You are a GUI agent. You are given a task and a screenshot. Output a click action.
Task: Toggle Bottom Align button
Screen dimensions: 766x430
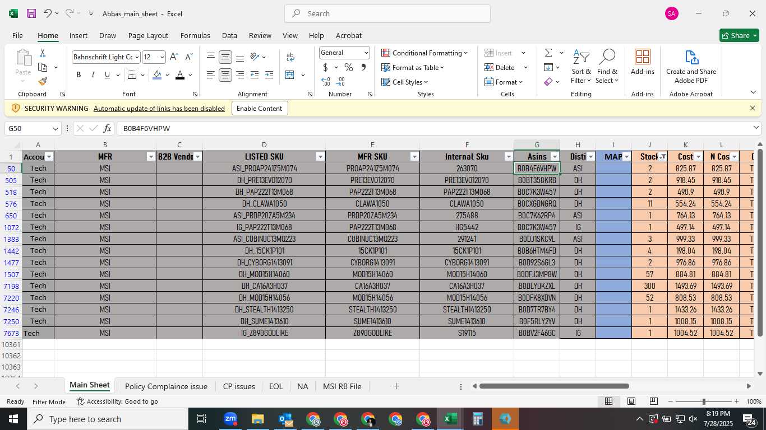click(x=240, y=57)
